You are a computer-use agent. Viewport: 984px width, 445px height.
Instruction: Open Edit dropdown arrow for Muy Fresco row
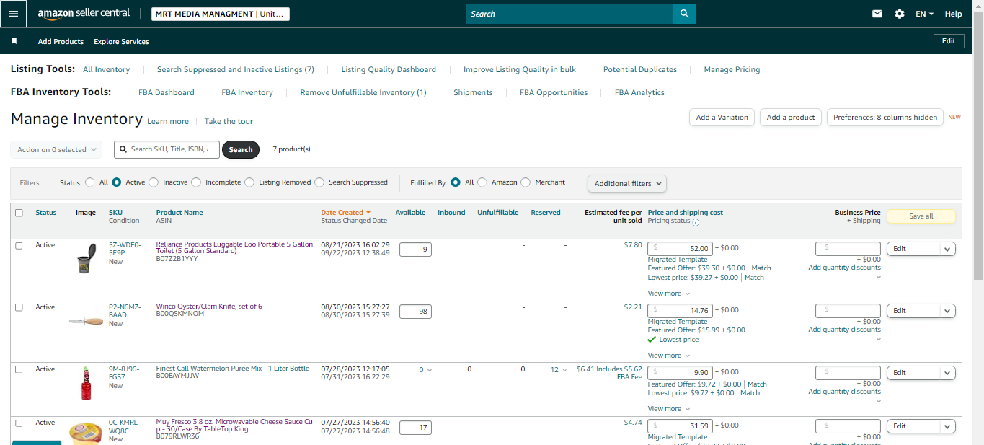click(949, 426)
